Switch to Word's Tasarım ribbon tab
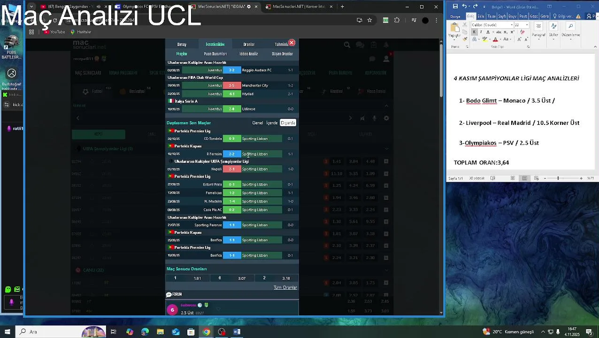 tap(491, 16)
